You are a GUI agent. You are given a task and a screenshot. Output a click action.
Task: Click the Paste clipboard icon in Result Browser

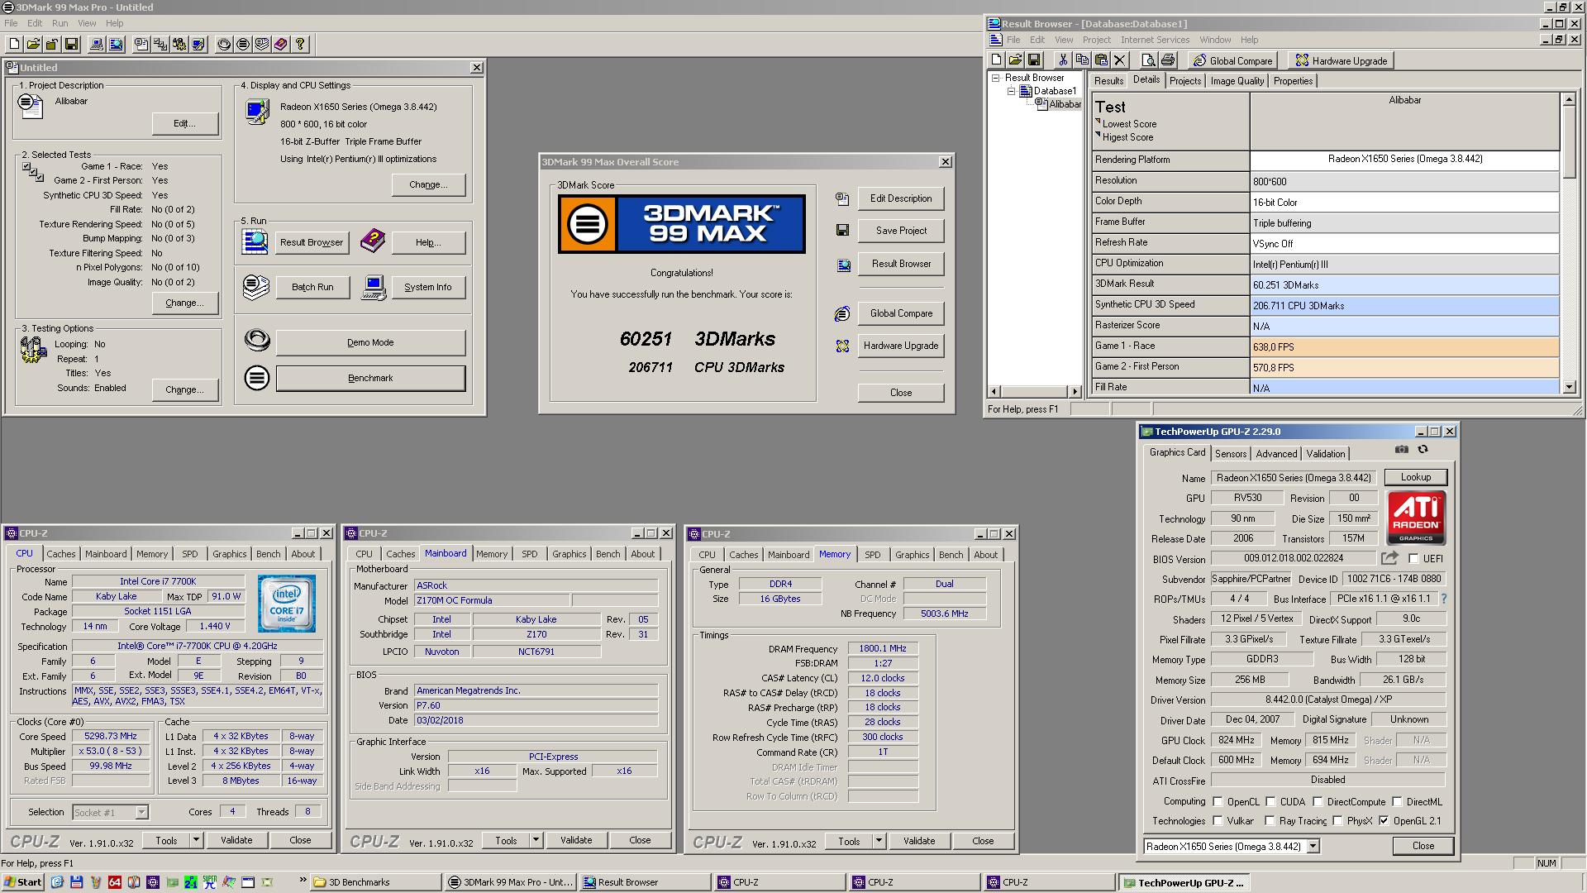tap(1101, 60)
